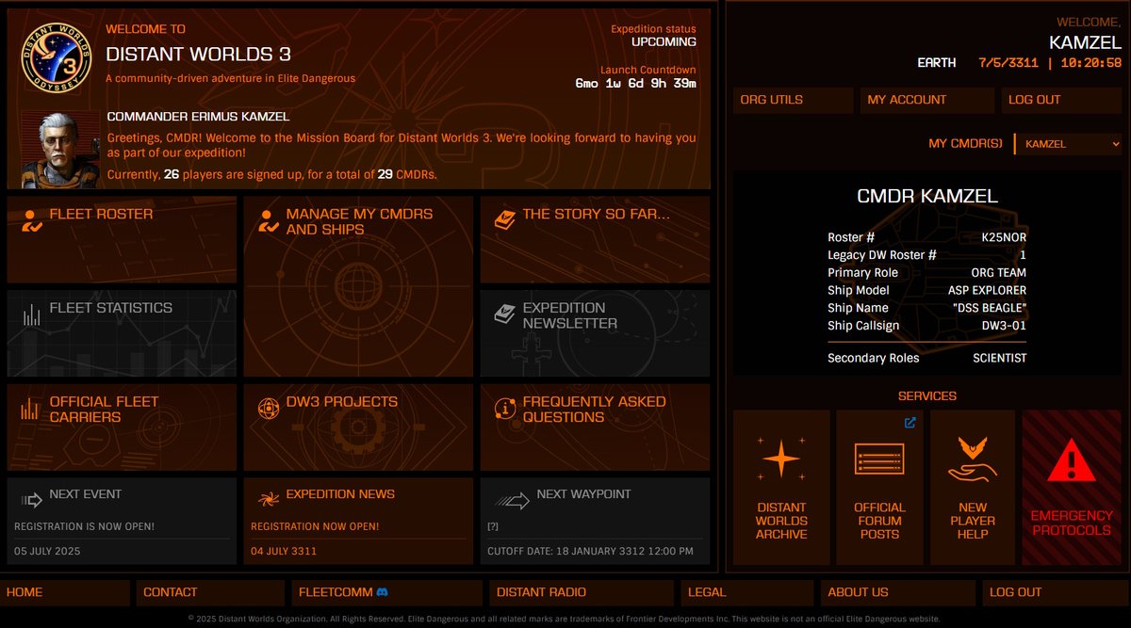
Task: Click the Emergency Protocols warning triangle icon
Action: pos(1071,461)
